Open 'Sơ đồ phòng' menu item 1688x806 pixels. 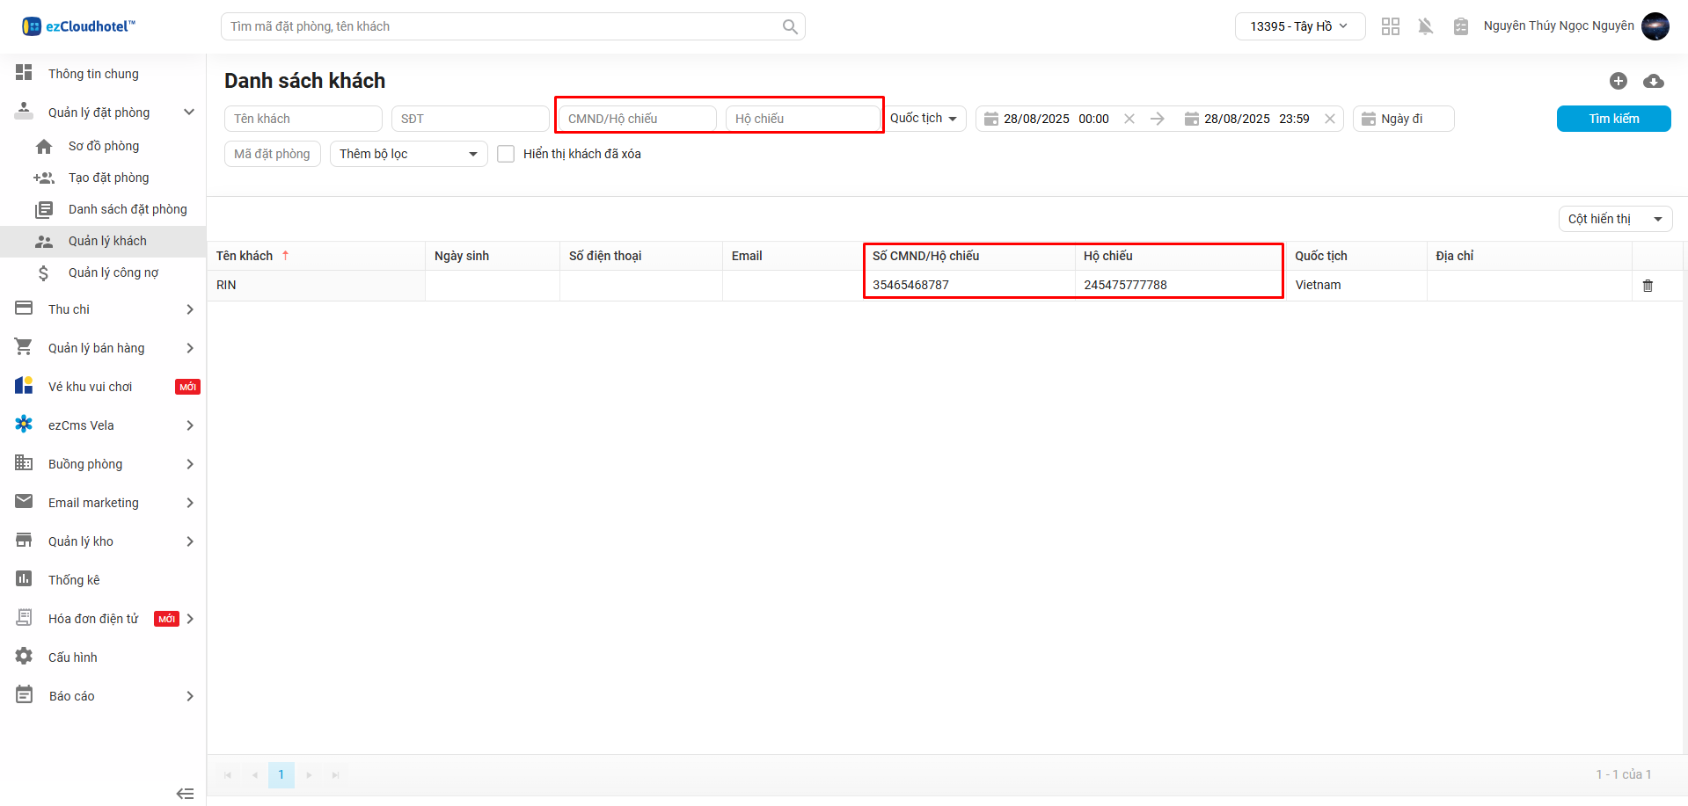tap(104, 146)
